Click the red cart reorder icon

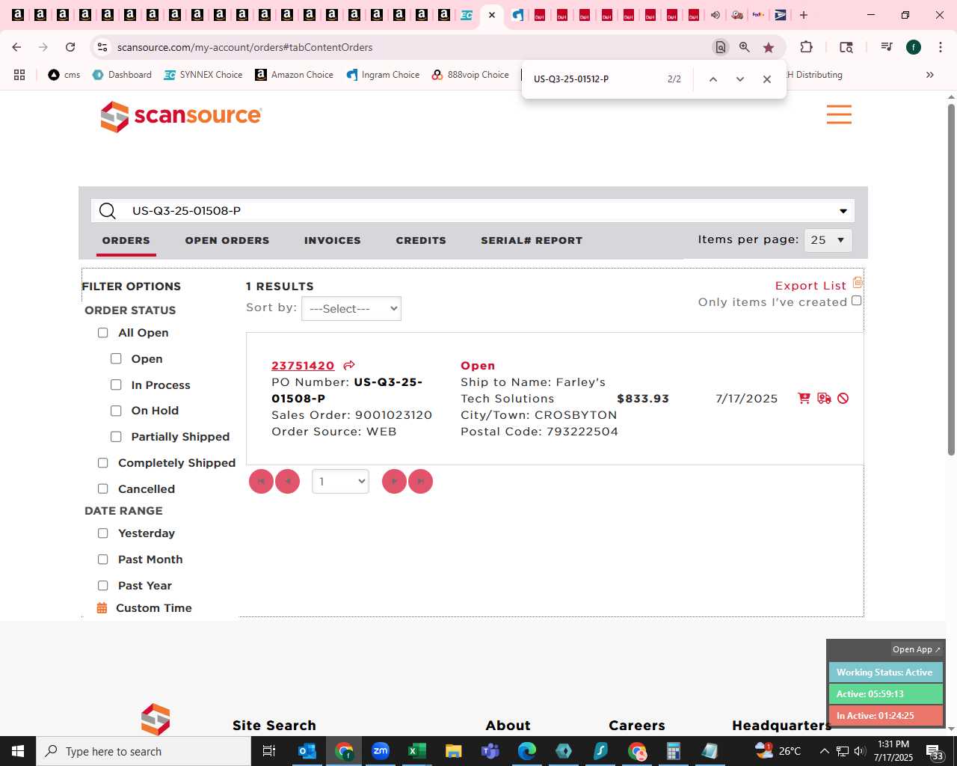804,398
